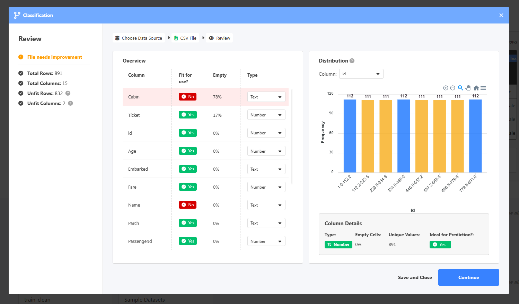Toggle the Ticket 'Yes' fit badge
Viewport: 519px width, 304px height.
point(187,115)
